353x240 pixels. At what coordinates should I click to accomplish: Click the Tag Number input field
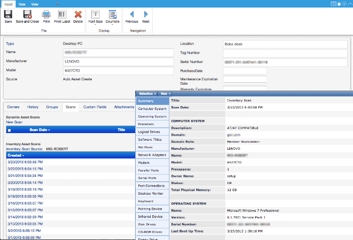tap(285, 53)
